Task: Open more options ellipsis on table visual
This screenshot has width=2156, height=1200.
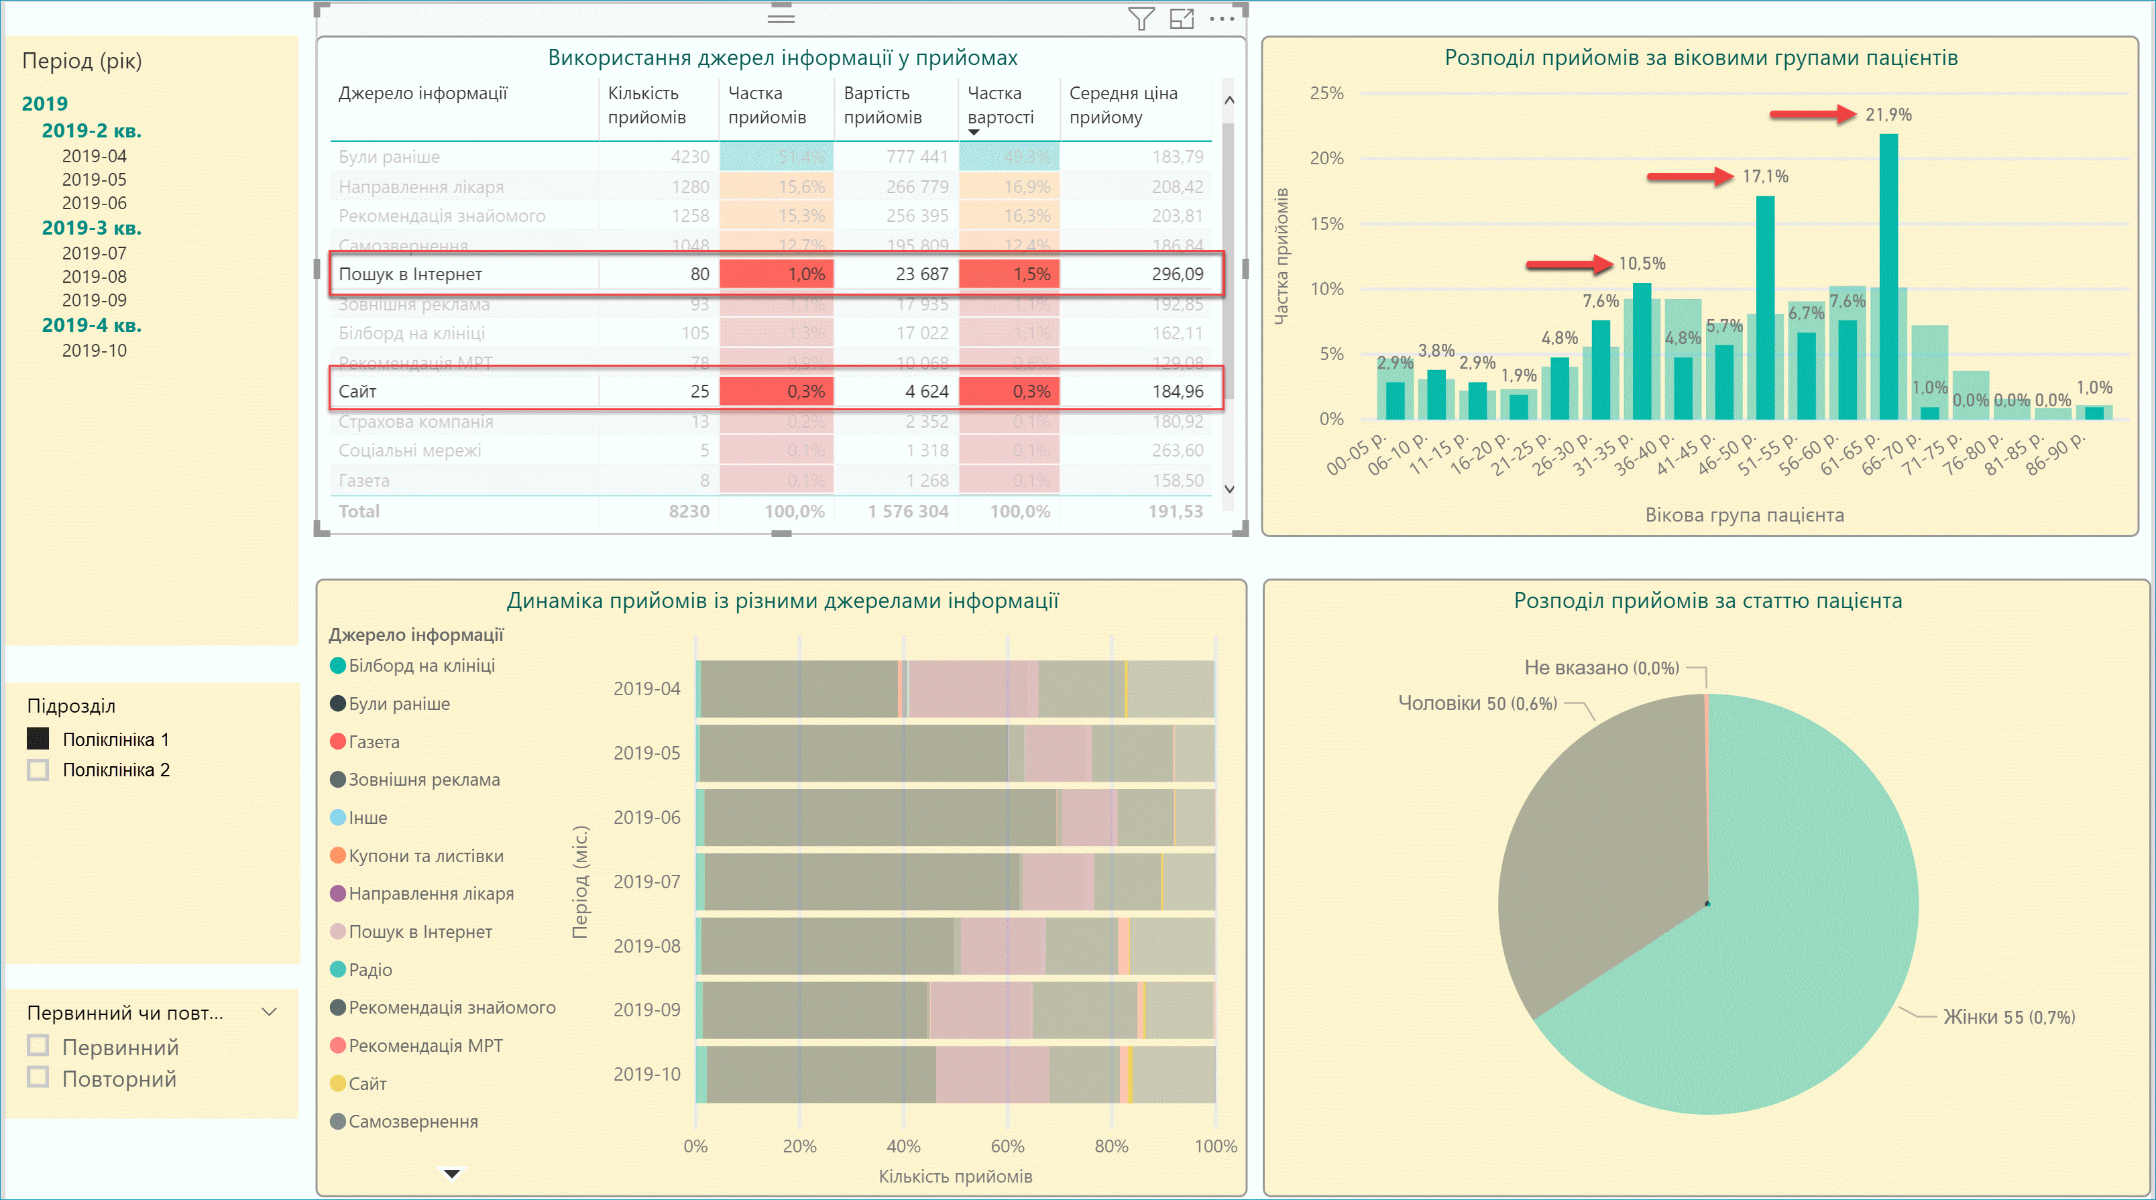Action: [1221, 18]
